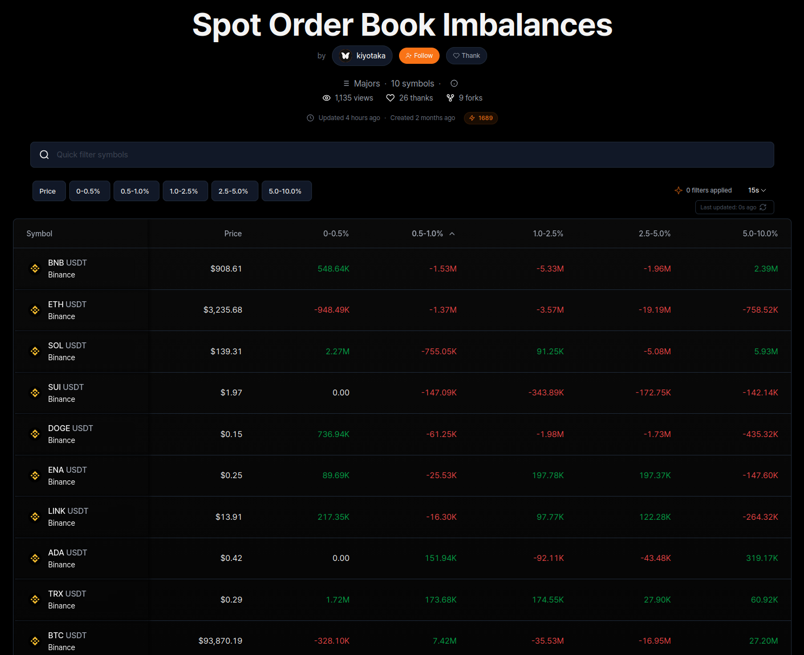The width and height of the screenshot is (804, 655).
Task: Toggle the 0.5-1.0% column chip
Action: 136,191
